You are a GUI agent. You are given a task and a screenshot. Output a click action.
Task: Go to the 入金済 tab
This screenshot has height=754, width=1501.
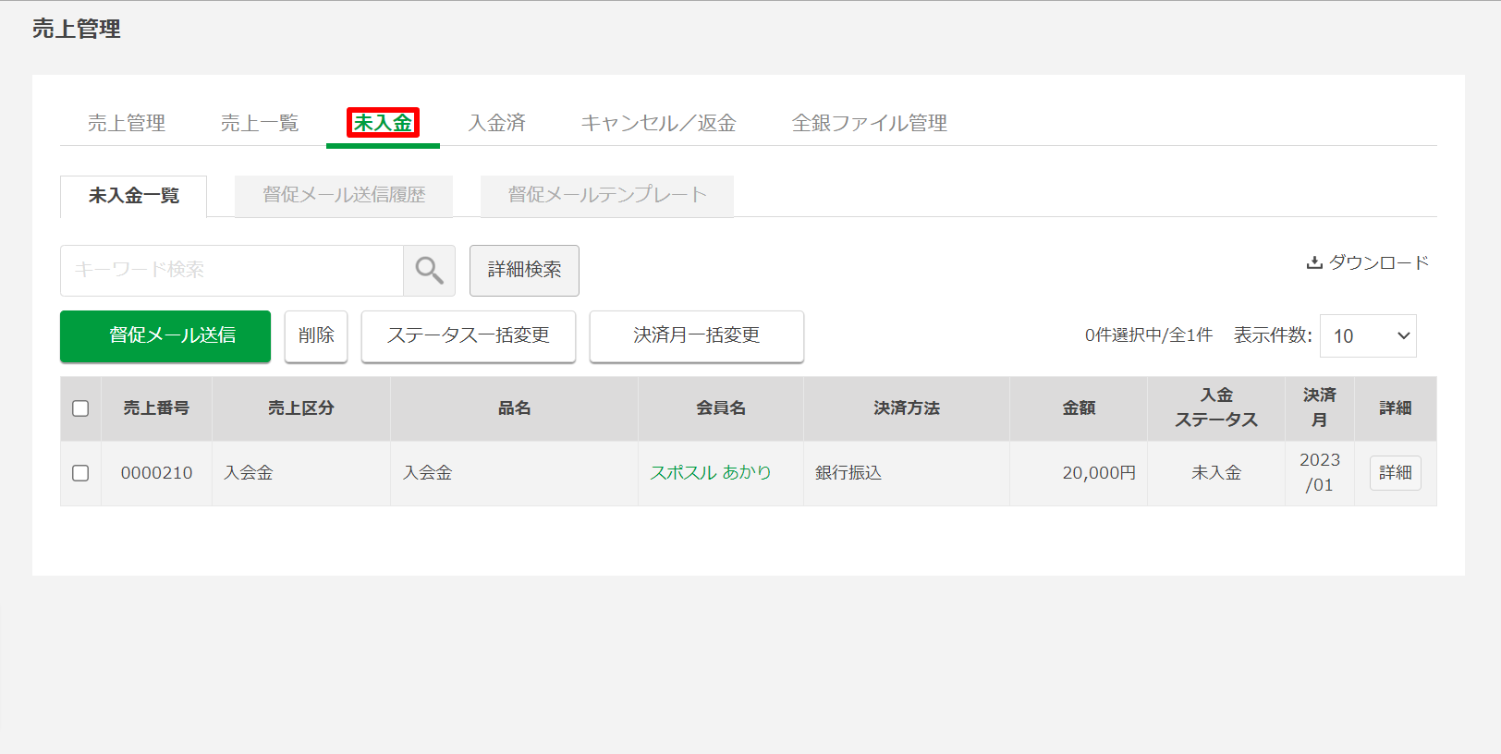[x=497, y=123]
